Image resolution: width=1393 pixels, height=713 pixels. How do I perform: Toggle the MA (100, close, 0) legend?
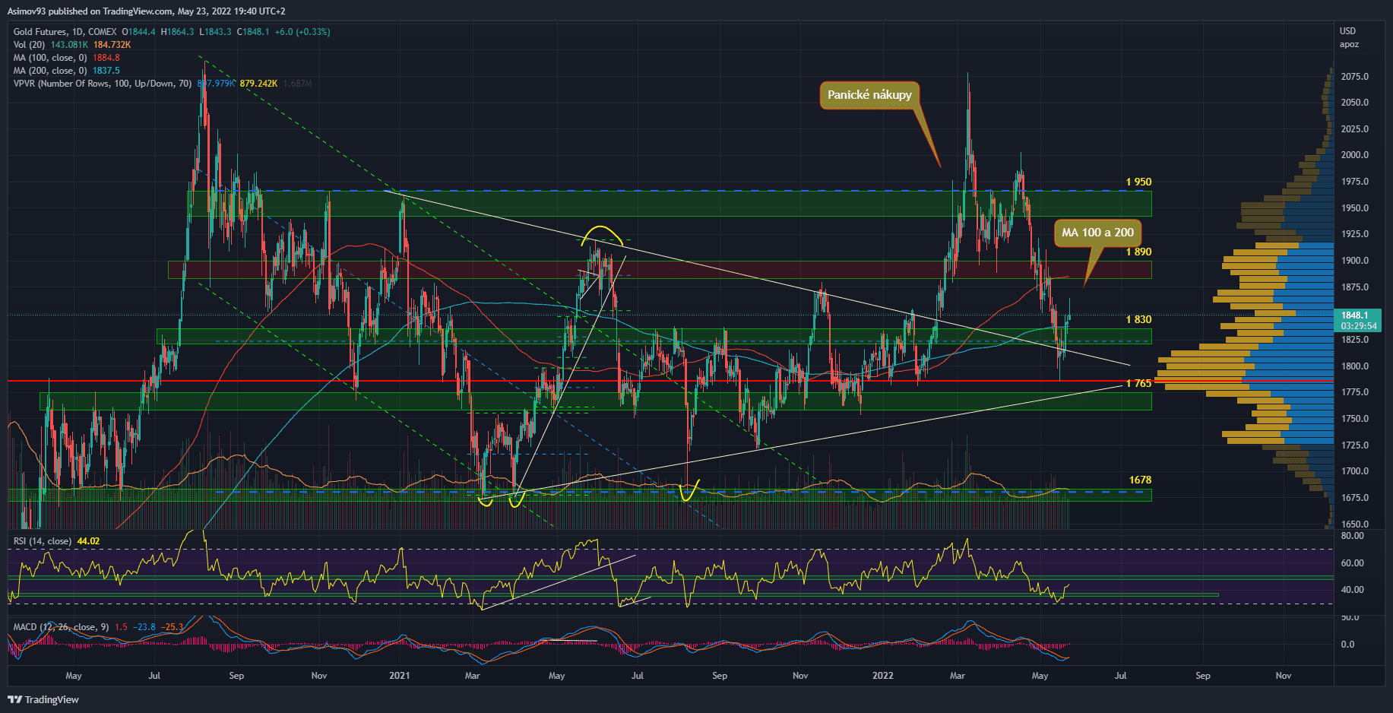pos(50,58)
